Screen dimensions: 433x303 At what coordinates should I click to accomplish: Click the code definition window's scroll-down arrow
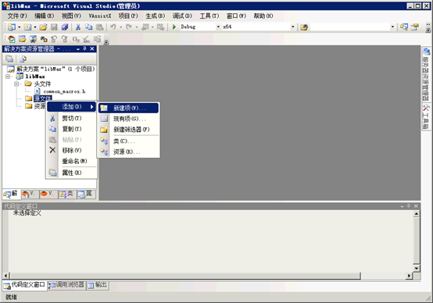[417, 268]
